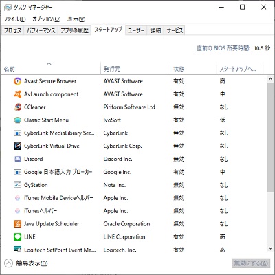Click the vertical scrollbar thumb
The image size is (275, 275).
coord(270,137)
